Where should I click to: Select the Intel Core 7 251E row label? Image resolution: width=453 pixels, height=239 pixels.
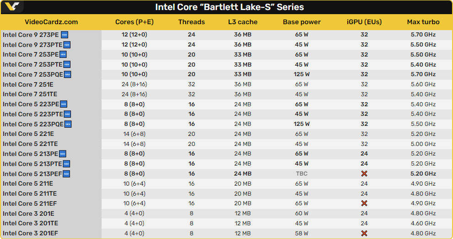[28, 84]
